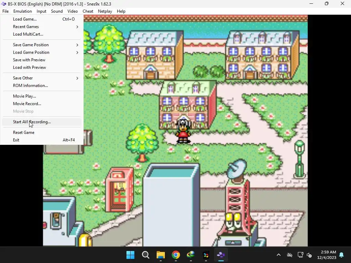The width and height of the screenshot is (351, 263).
Task: Open the Emulation menu
Action: [x=22, y=11]
